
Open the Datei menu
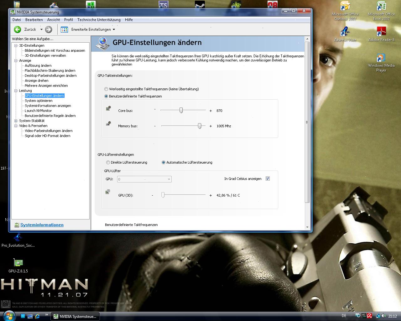[17, 19]
